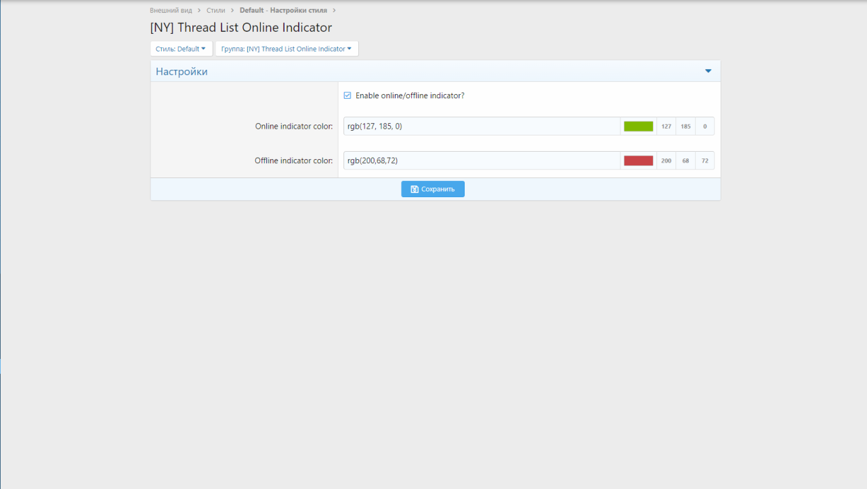Select the offline red value 200 box
Viewport: 867px width, 489px height.
pyautogui.click(x=666, y=161)
